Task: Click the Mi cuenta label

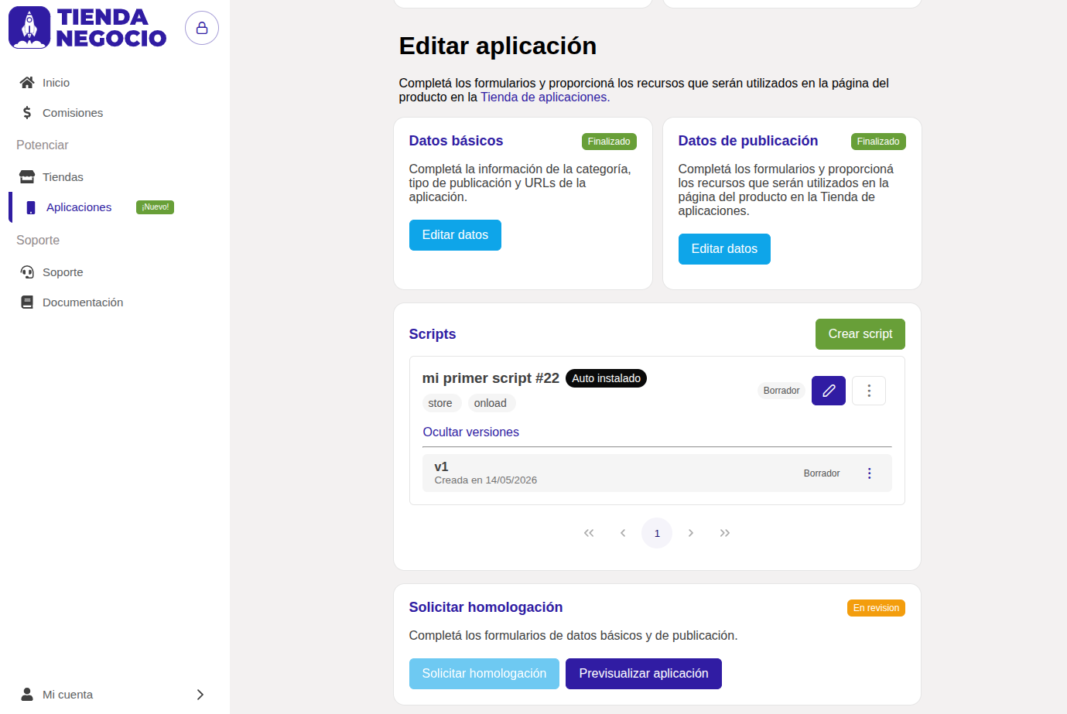Action: click(67, 695)
